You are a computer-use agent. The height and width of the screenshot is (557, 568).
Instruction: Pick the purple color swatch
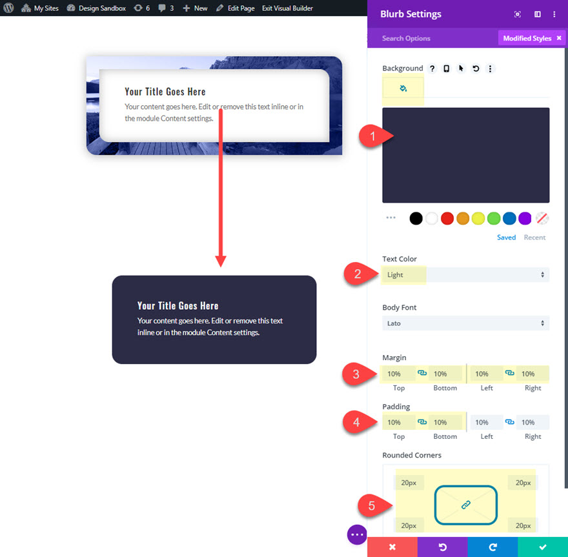(x=525, y=218)
